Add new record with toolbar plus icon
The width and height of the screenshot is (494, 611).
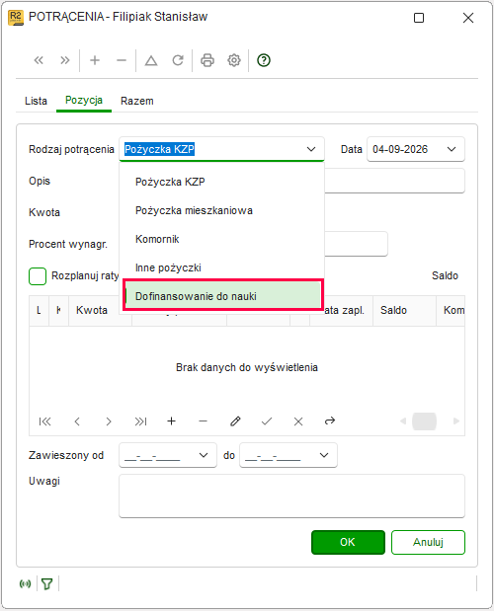[x=95, y=60]
